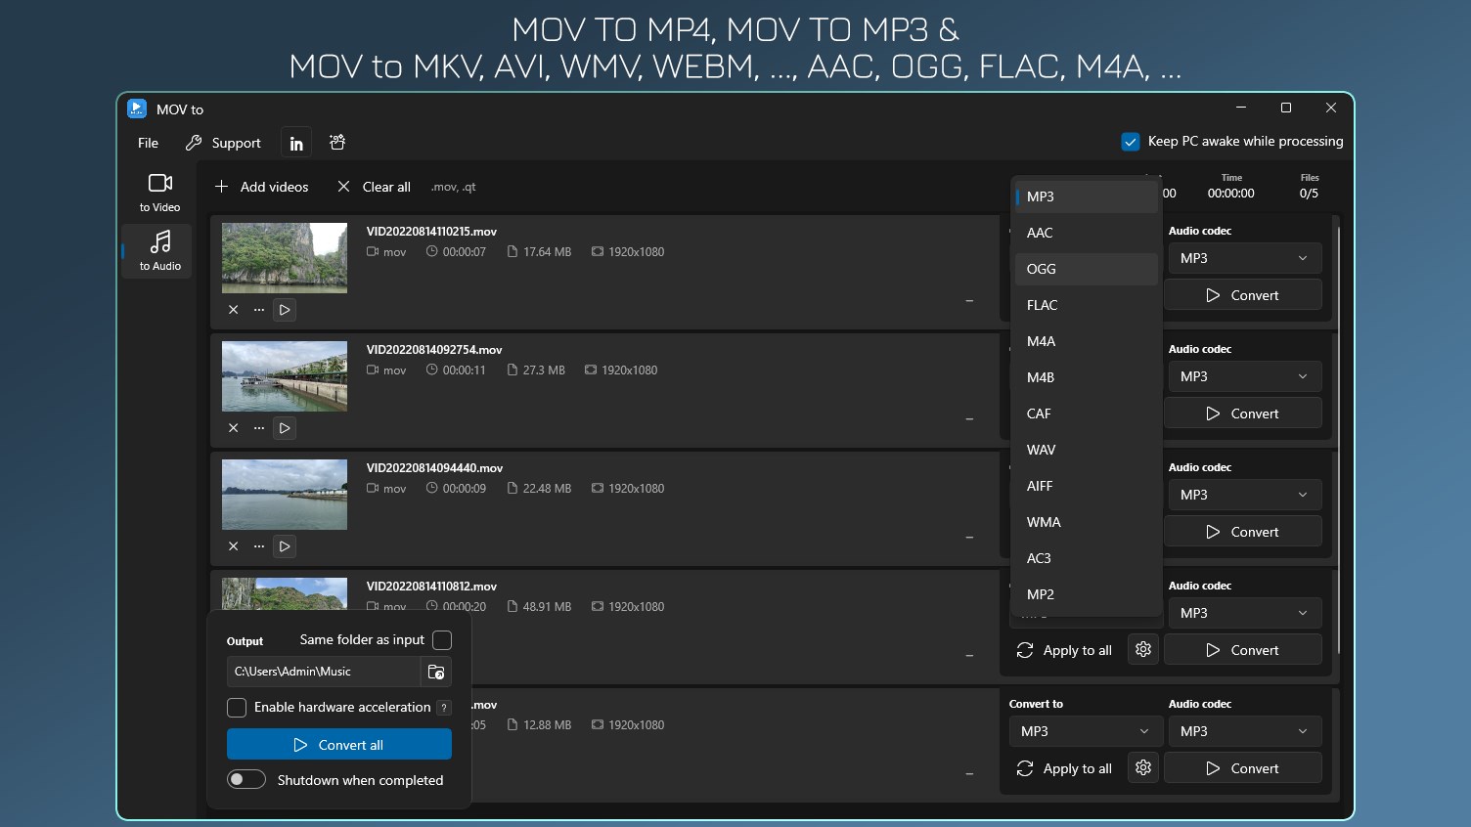Select OGG from the format list
Screen dimensions: 1471x827
click(1041, 269)
